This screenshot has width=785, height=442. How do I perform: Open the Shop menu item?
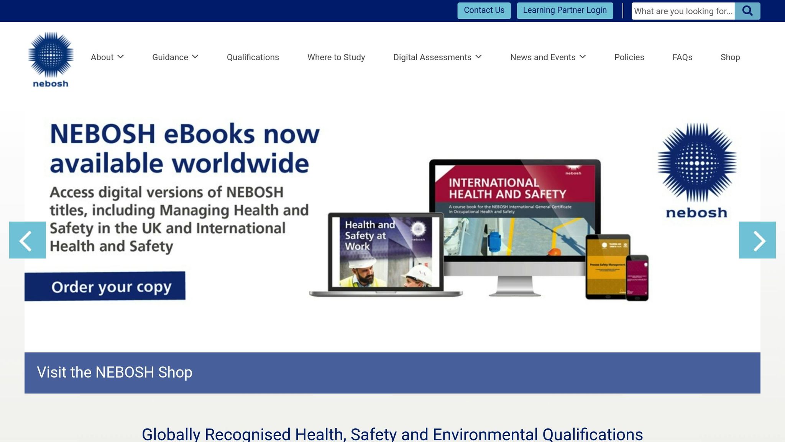(x=730, y=57)
